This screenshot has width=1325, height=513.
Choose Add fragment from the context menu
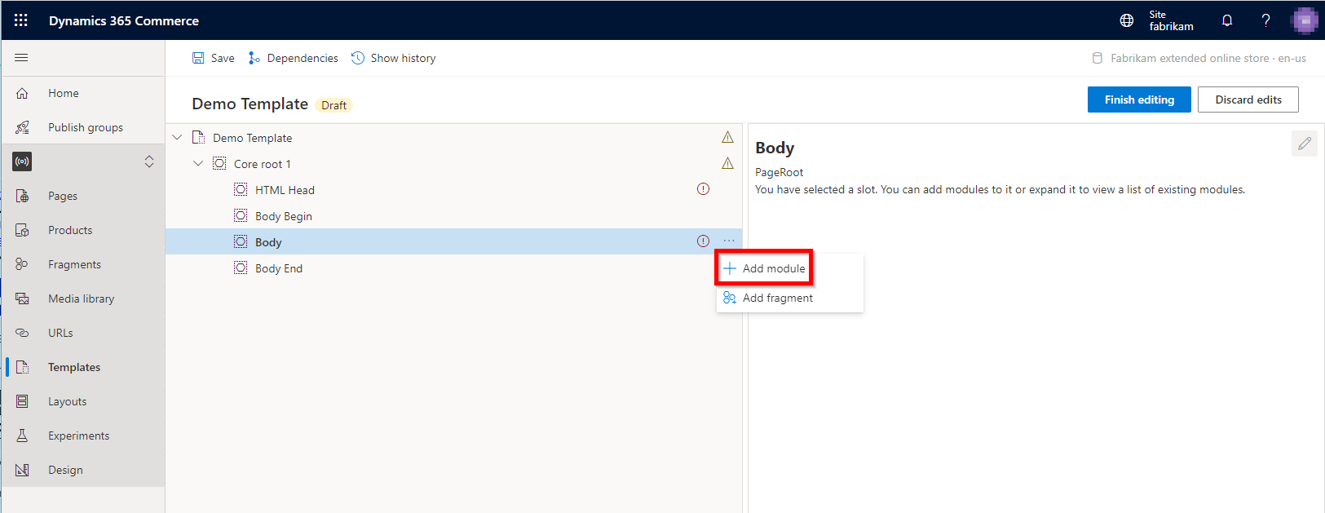pos(789,298)
